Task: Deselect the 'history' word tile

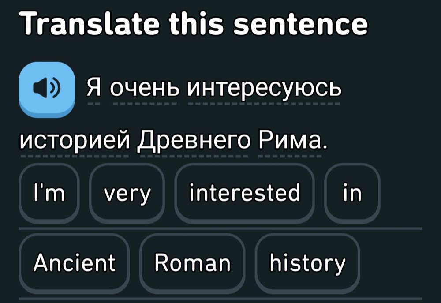Action: pos(307,263)
